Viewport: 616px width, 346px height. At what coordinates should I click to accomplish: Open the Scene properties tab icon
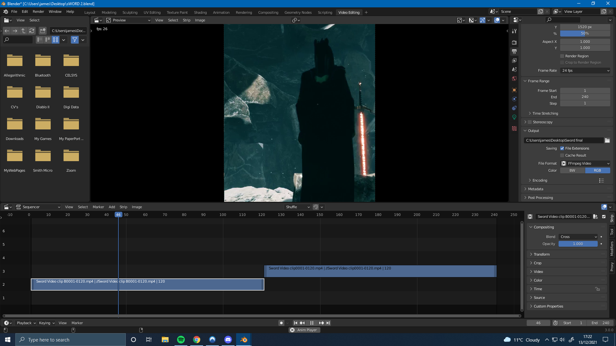pyautogui.click(x=514, y=69)
